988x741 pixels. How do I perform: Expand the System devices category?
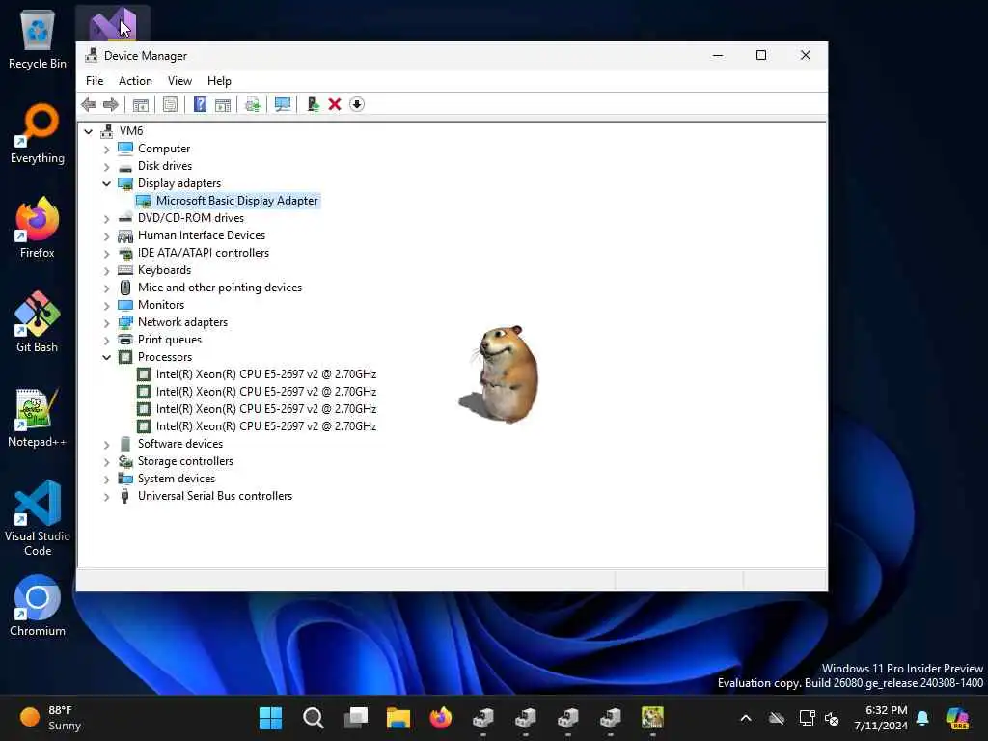[x=106, y=479]
